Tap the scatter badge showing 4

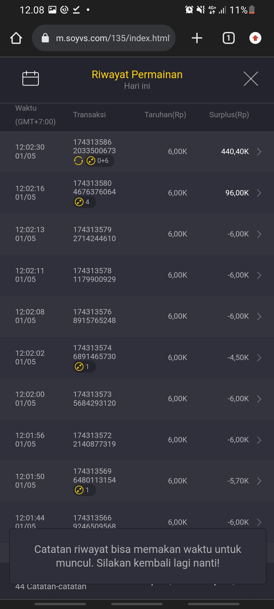84,202
